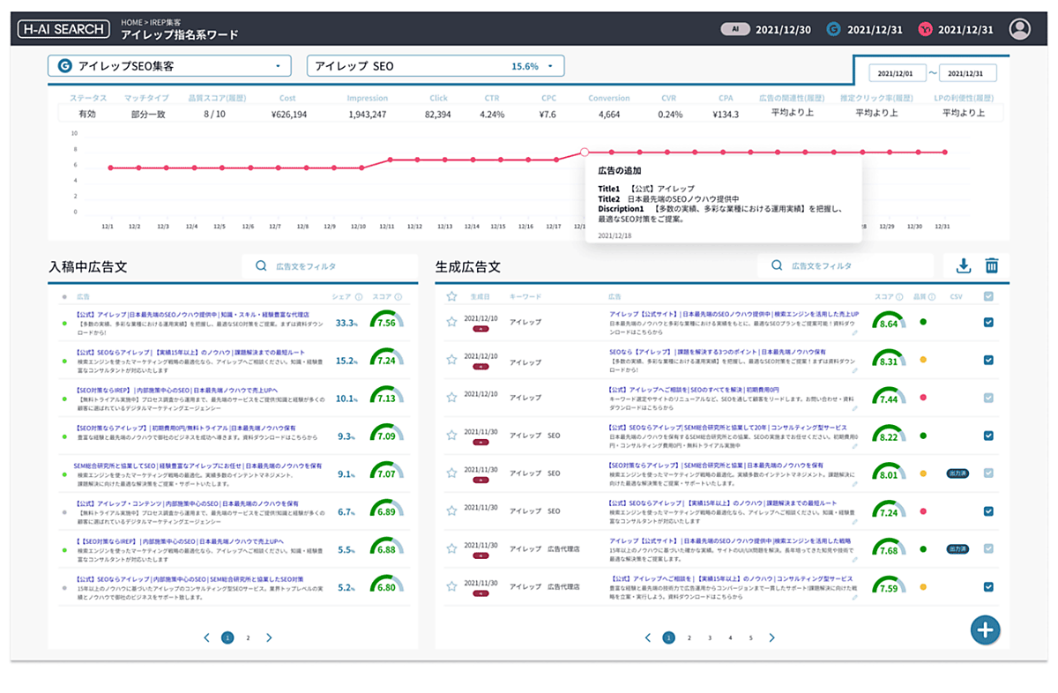Image resolution: width=1058 pixels, height=693 pixels.
Task: Click the star icon in generated ads header
Action: tap(451, 297)
